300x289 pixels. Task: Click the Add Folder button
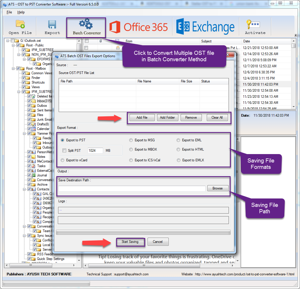pyautogui.click(x=167, y=118)
